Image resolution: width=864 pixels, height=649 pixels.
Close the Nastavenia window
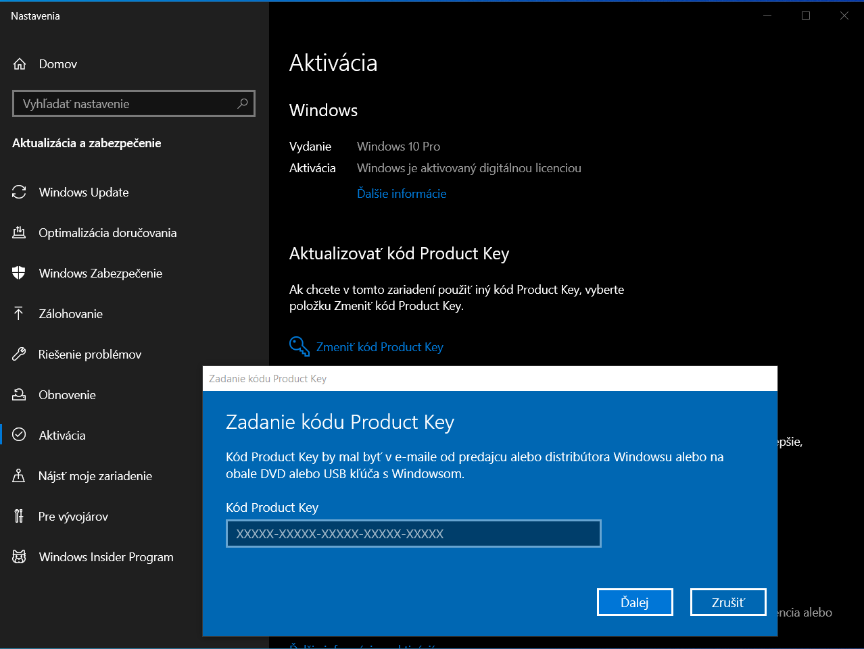coord(844,16)
